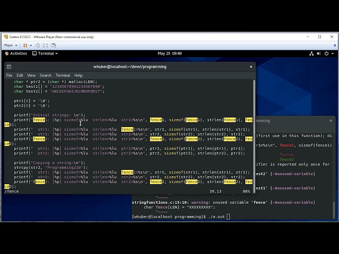Minimize the VMware Player window

point(308,37)
